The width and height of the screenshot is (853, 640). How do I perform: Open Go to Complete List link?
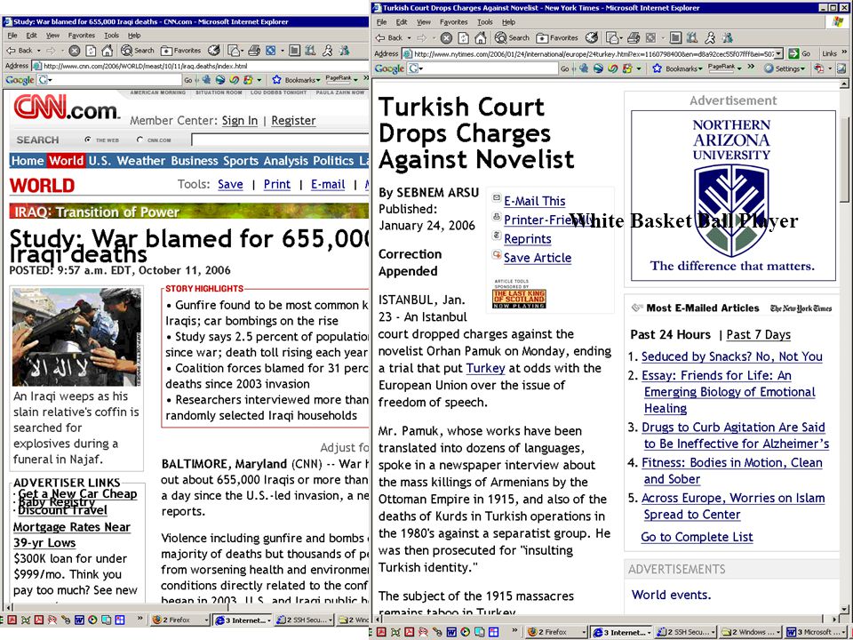tap(697, 537)
